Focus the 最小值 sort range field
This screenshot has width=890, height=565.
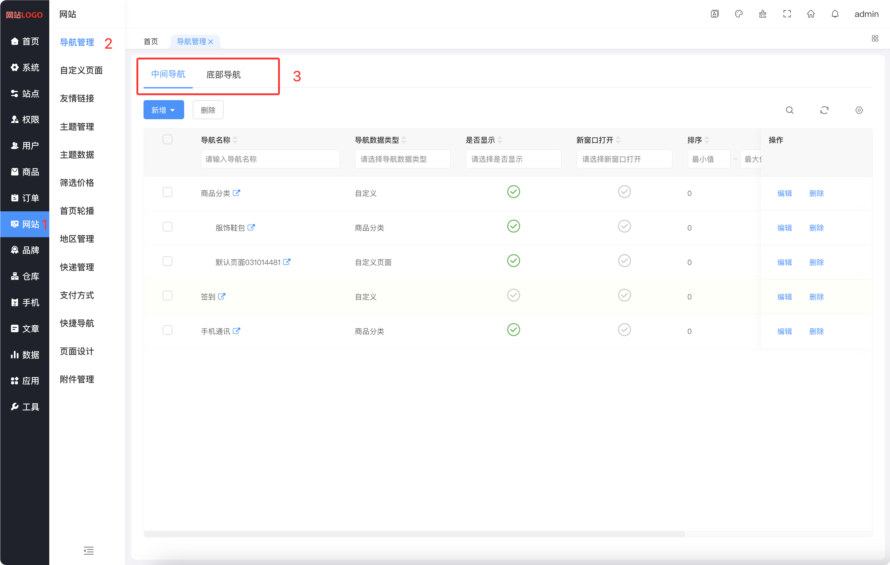click(x=709, y=159)
